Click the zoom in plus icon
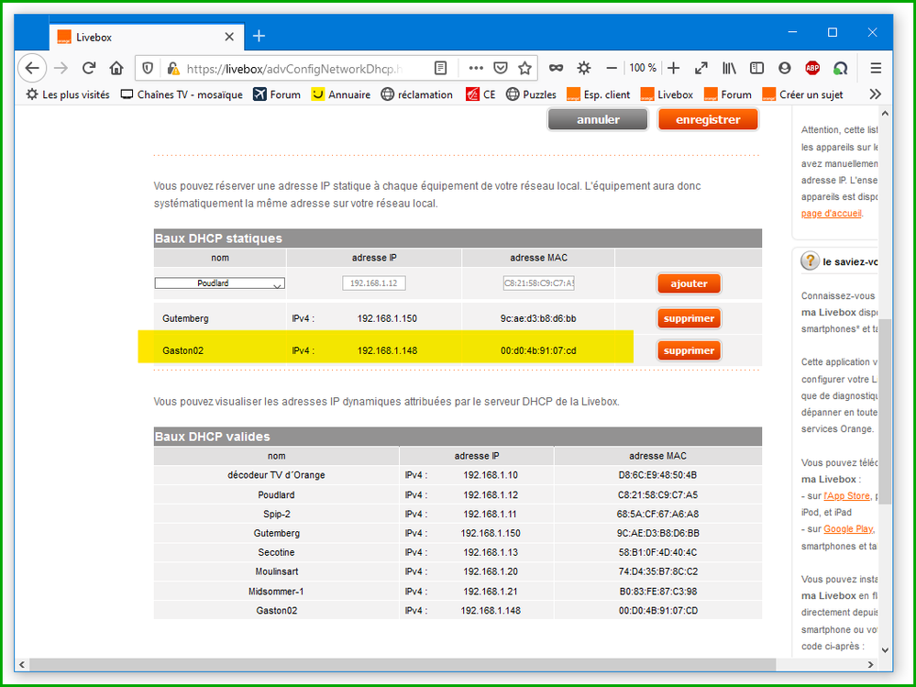916x687 pixels. click(x=674, y=68)
